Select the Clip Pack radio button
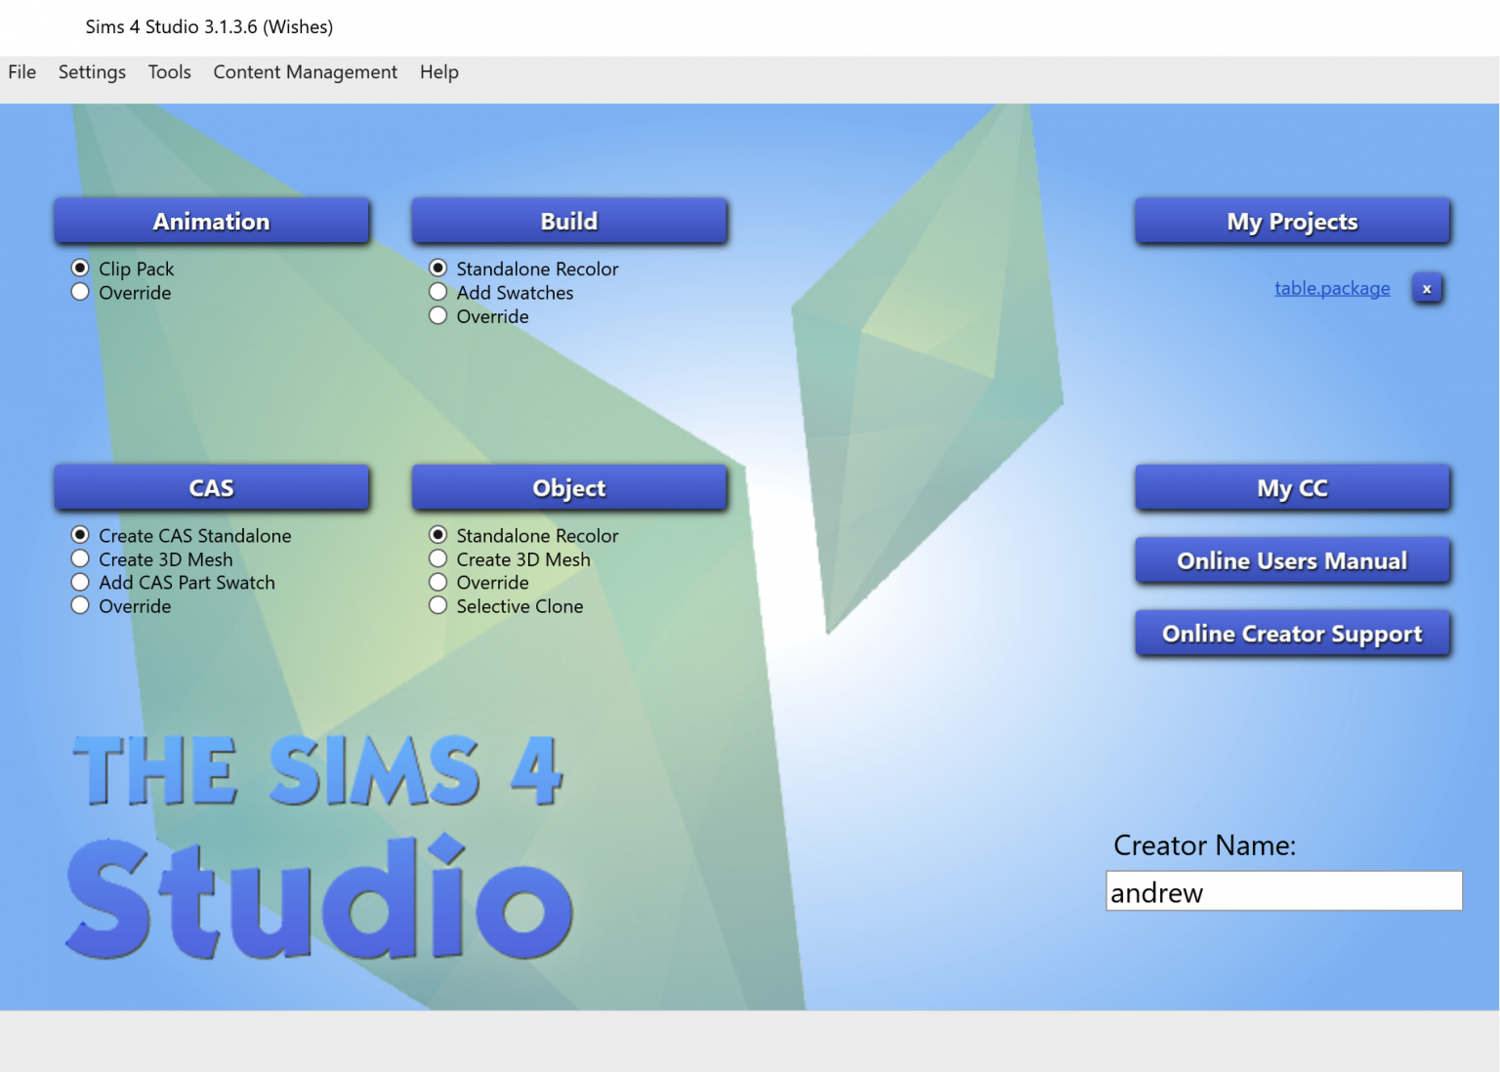 pyautogui.click(x=79, y=268)
